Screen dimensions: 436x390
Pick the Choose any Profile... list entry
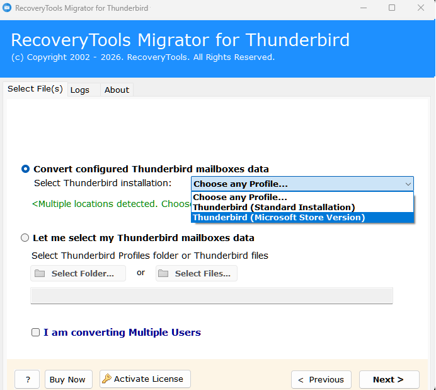tap(302, 198)
